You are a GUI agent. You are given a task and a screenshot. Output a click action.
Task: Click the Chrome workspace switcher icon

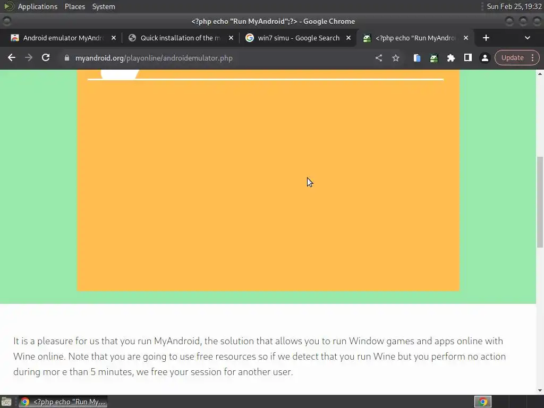click(482, 402)
